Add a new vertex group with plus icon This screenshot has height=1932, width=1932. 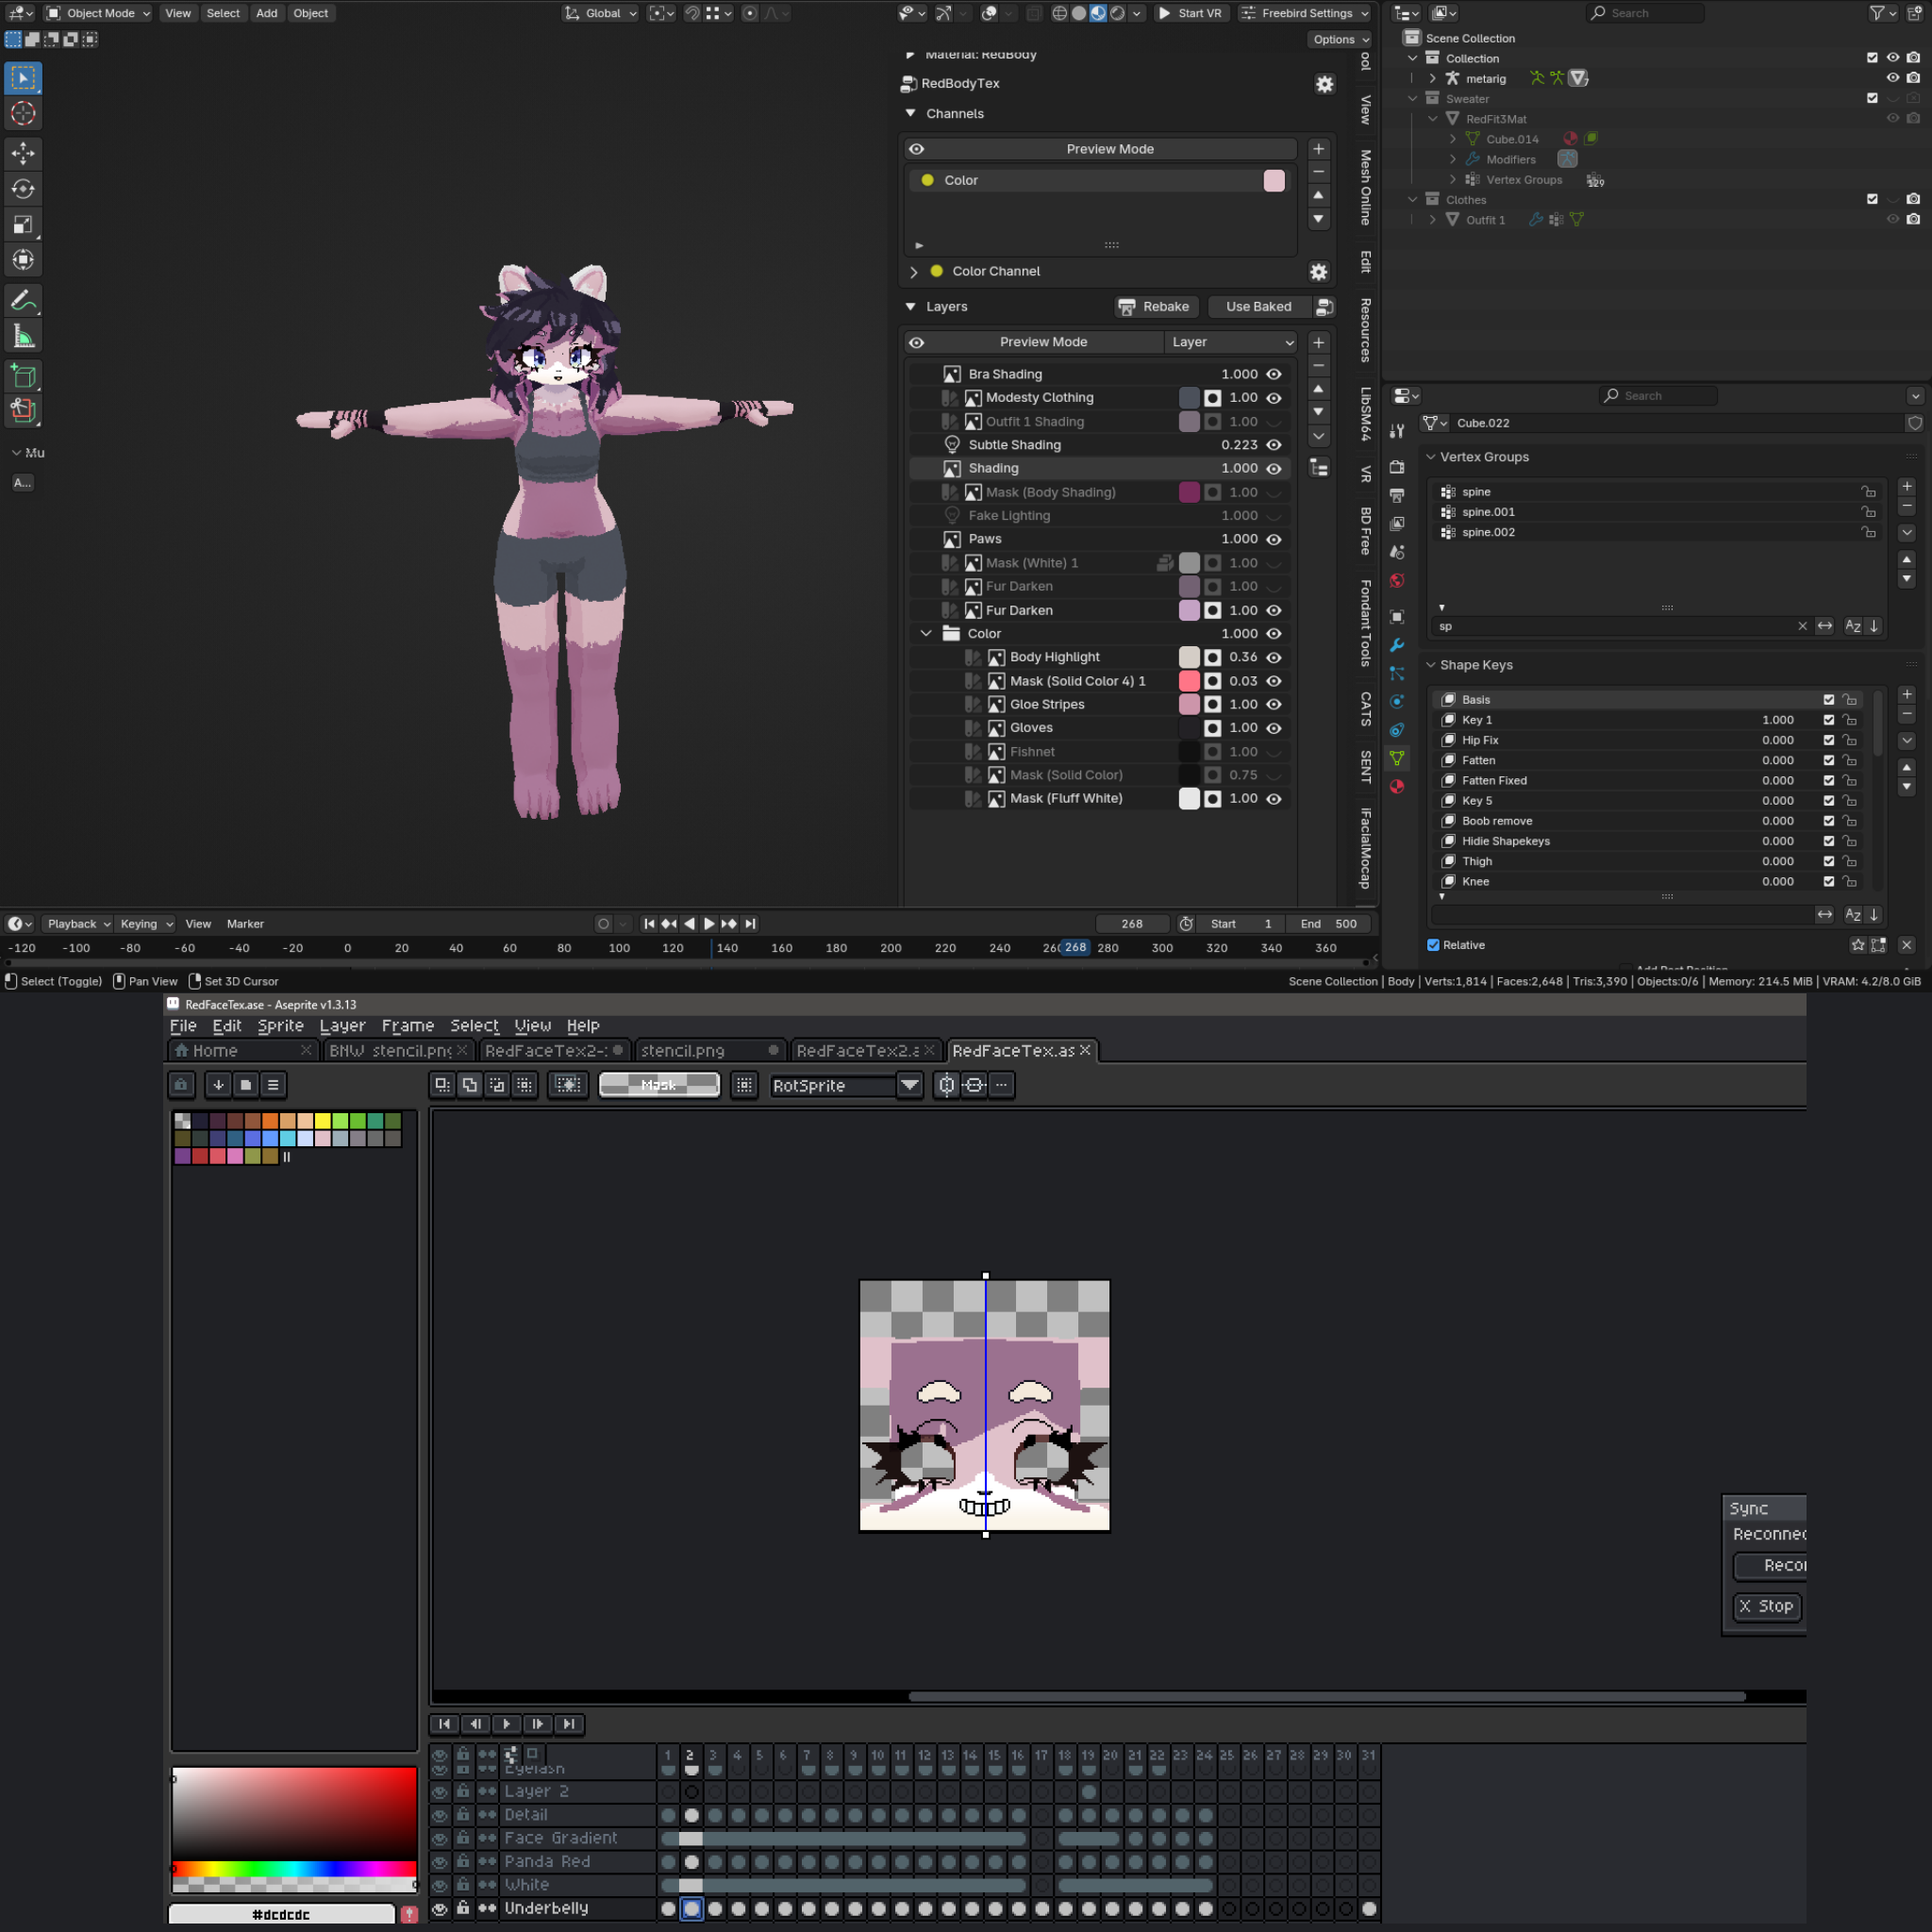tap(1906, 486)
